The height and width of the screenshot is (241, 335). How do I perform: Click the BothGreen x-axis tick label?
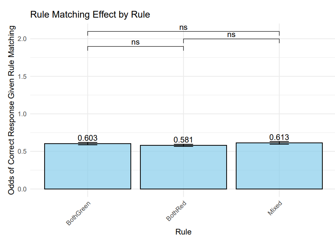point(79,213)
